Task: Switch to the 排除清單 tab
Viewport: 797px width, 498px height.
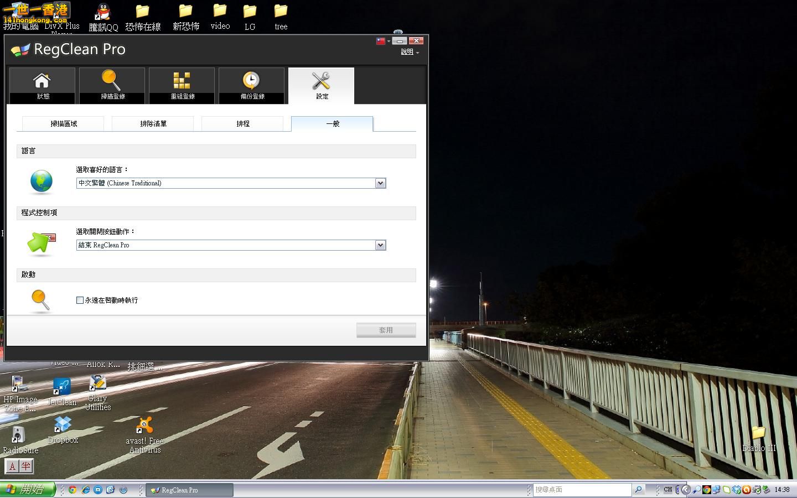Action: [x=153, y=124]
